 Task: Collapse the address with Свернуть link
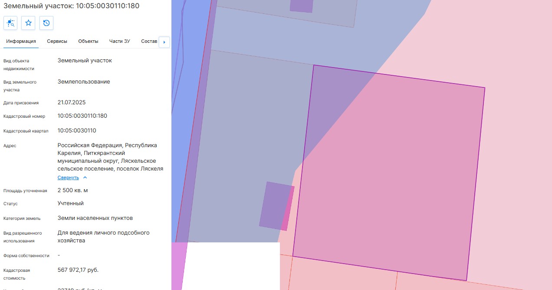pos(68,177)
